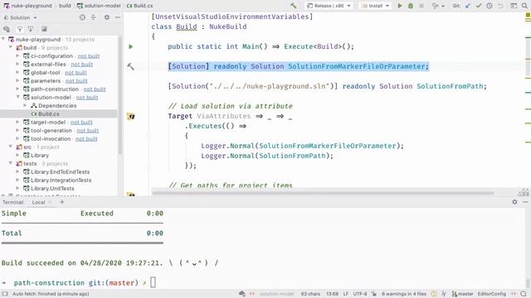Show Git history via the clock icon
Screen dimensions: 531x298
click(x=490, y=6)
